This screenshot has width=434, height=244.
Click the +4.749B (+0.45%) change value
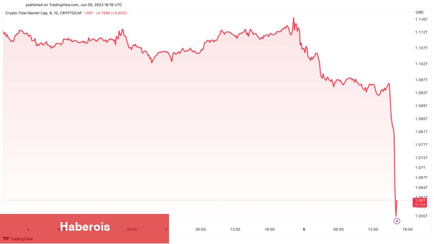111,13
